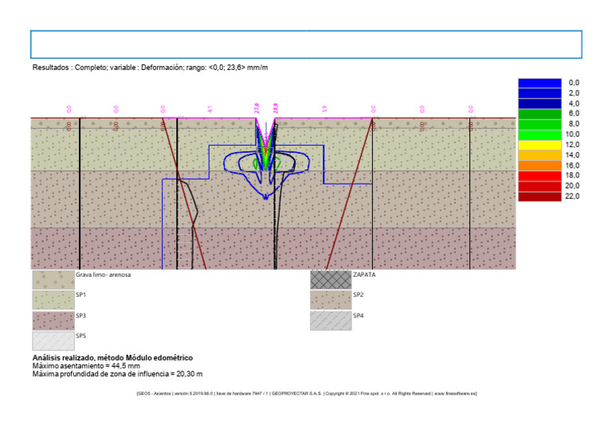Viewport: 612px width, 432px height.
Task: Click 'Máxima profundidad de zona de influencia' line
Action: tap(117, 374)
